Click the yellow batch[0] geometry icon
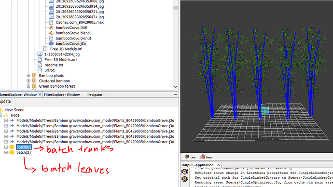The image size is (333, 187). click(12, 147)
